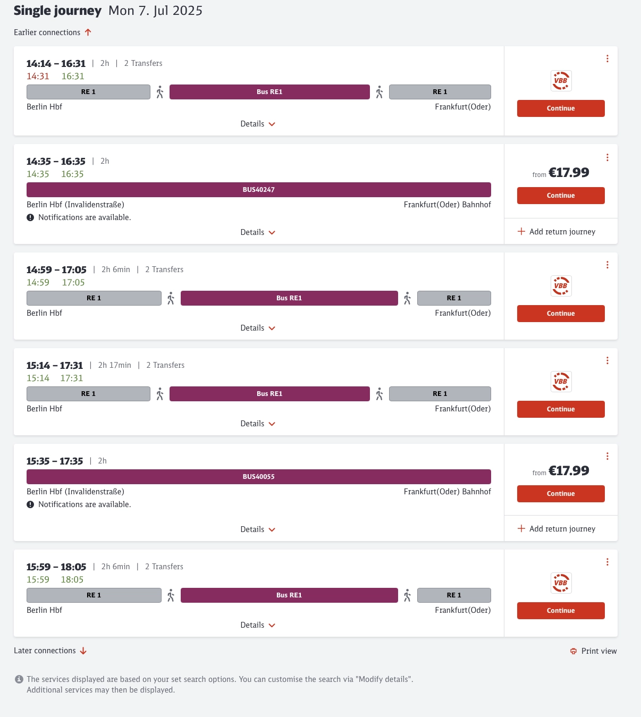The height and width of the screenshot is (717, 641).
Task: Click VBB logo on 15:59 connection
Action: coord(561,583)
